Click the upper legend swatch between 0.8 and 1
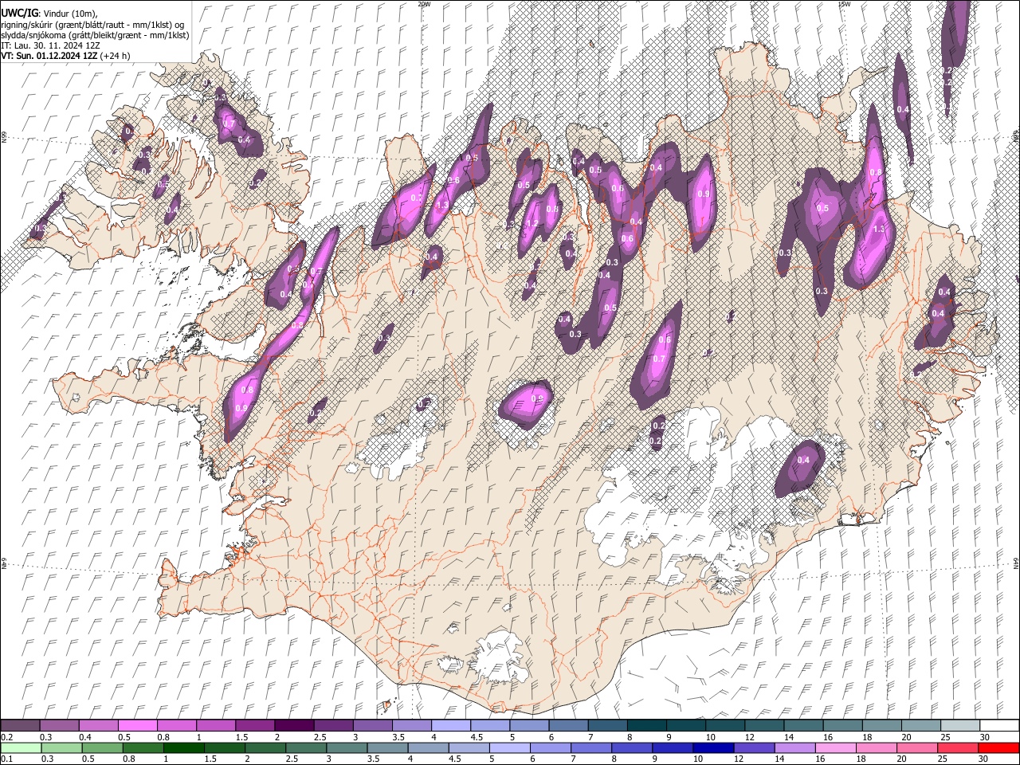Image resolution: width=1020 pixels, height=765 pixels. coord(177,725)
